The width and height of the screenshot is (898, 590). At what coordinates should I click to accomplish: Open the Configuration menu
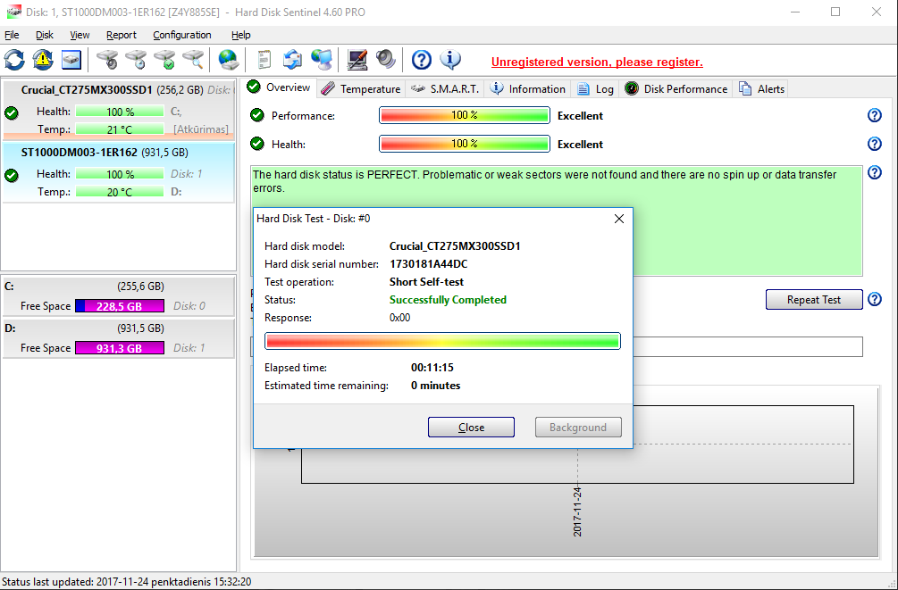click(x=182, y=35)
